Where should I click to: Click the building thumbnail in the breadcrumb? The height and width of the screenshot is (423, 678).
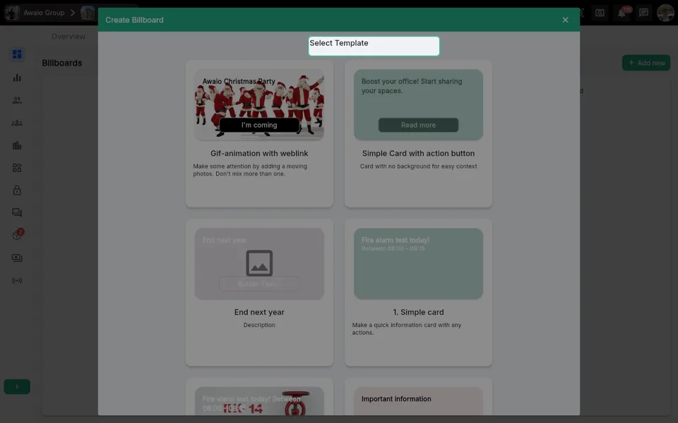88,13
